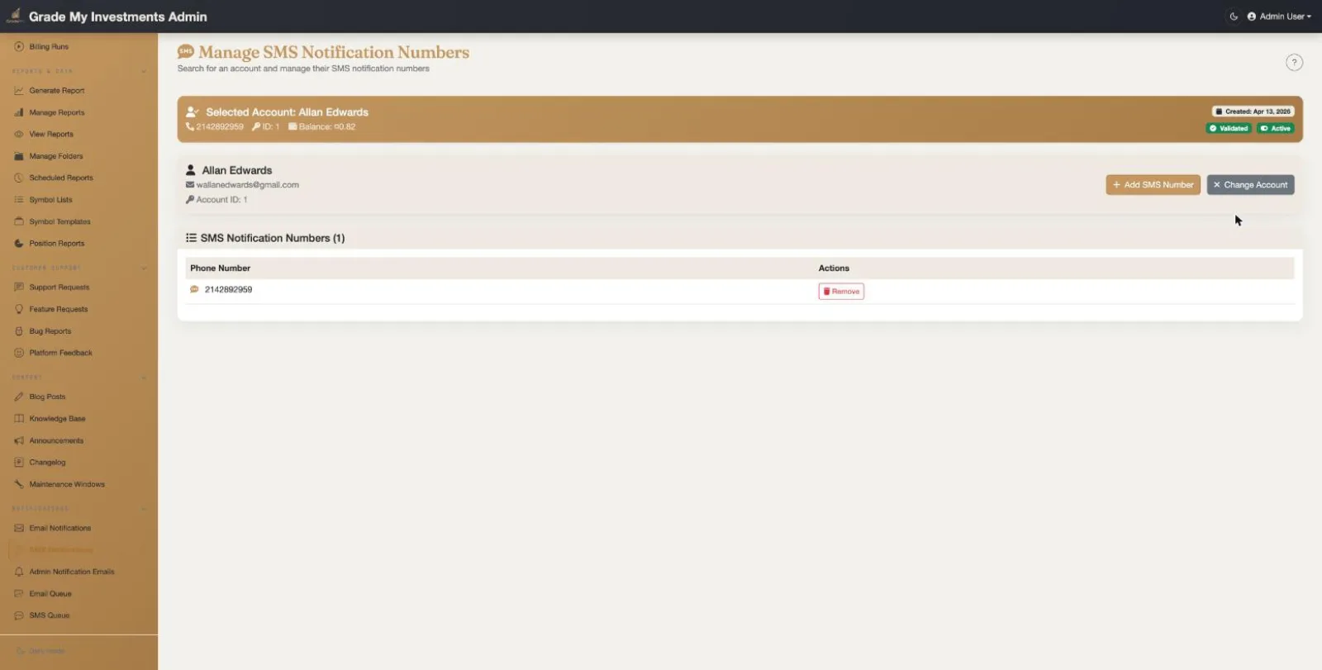Click the Add SMS Number button
This screenshot has width=1322, height=670.
[1153, 185]
